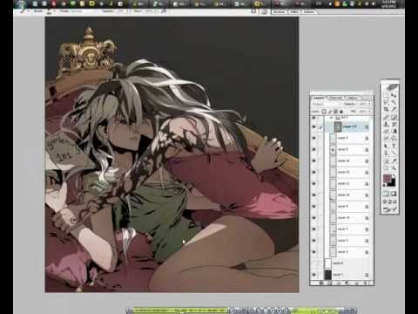Hide the bottom dark background layer
The width and height of the screenshot is (418, 314).
point(313,275)
